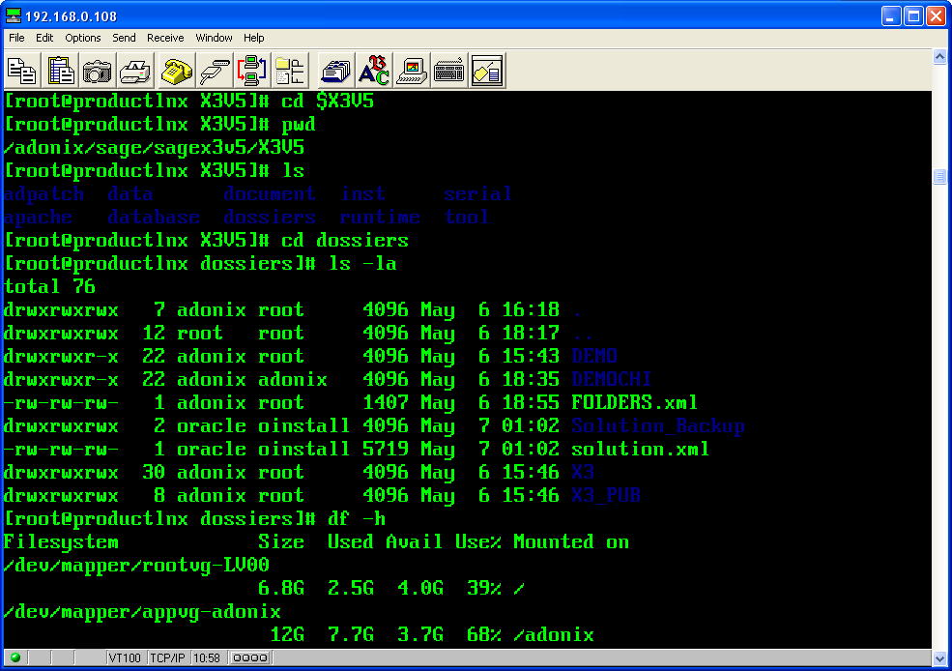This screenshot has width=952, height=671.
Task: Click the Copy icon in the toolbar
Action: (22, 71)
